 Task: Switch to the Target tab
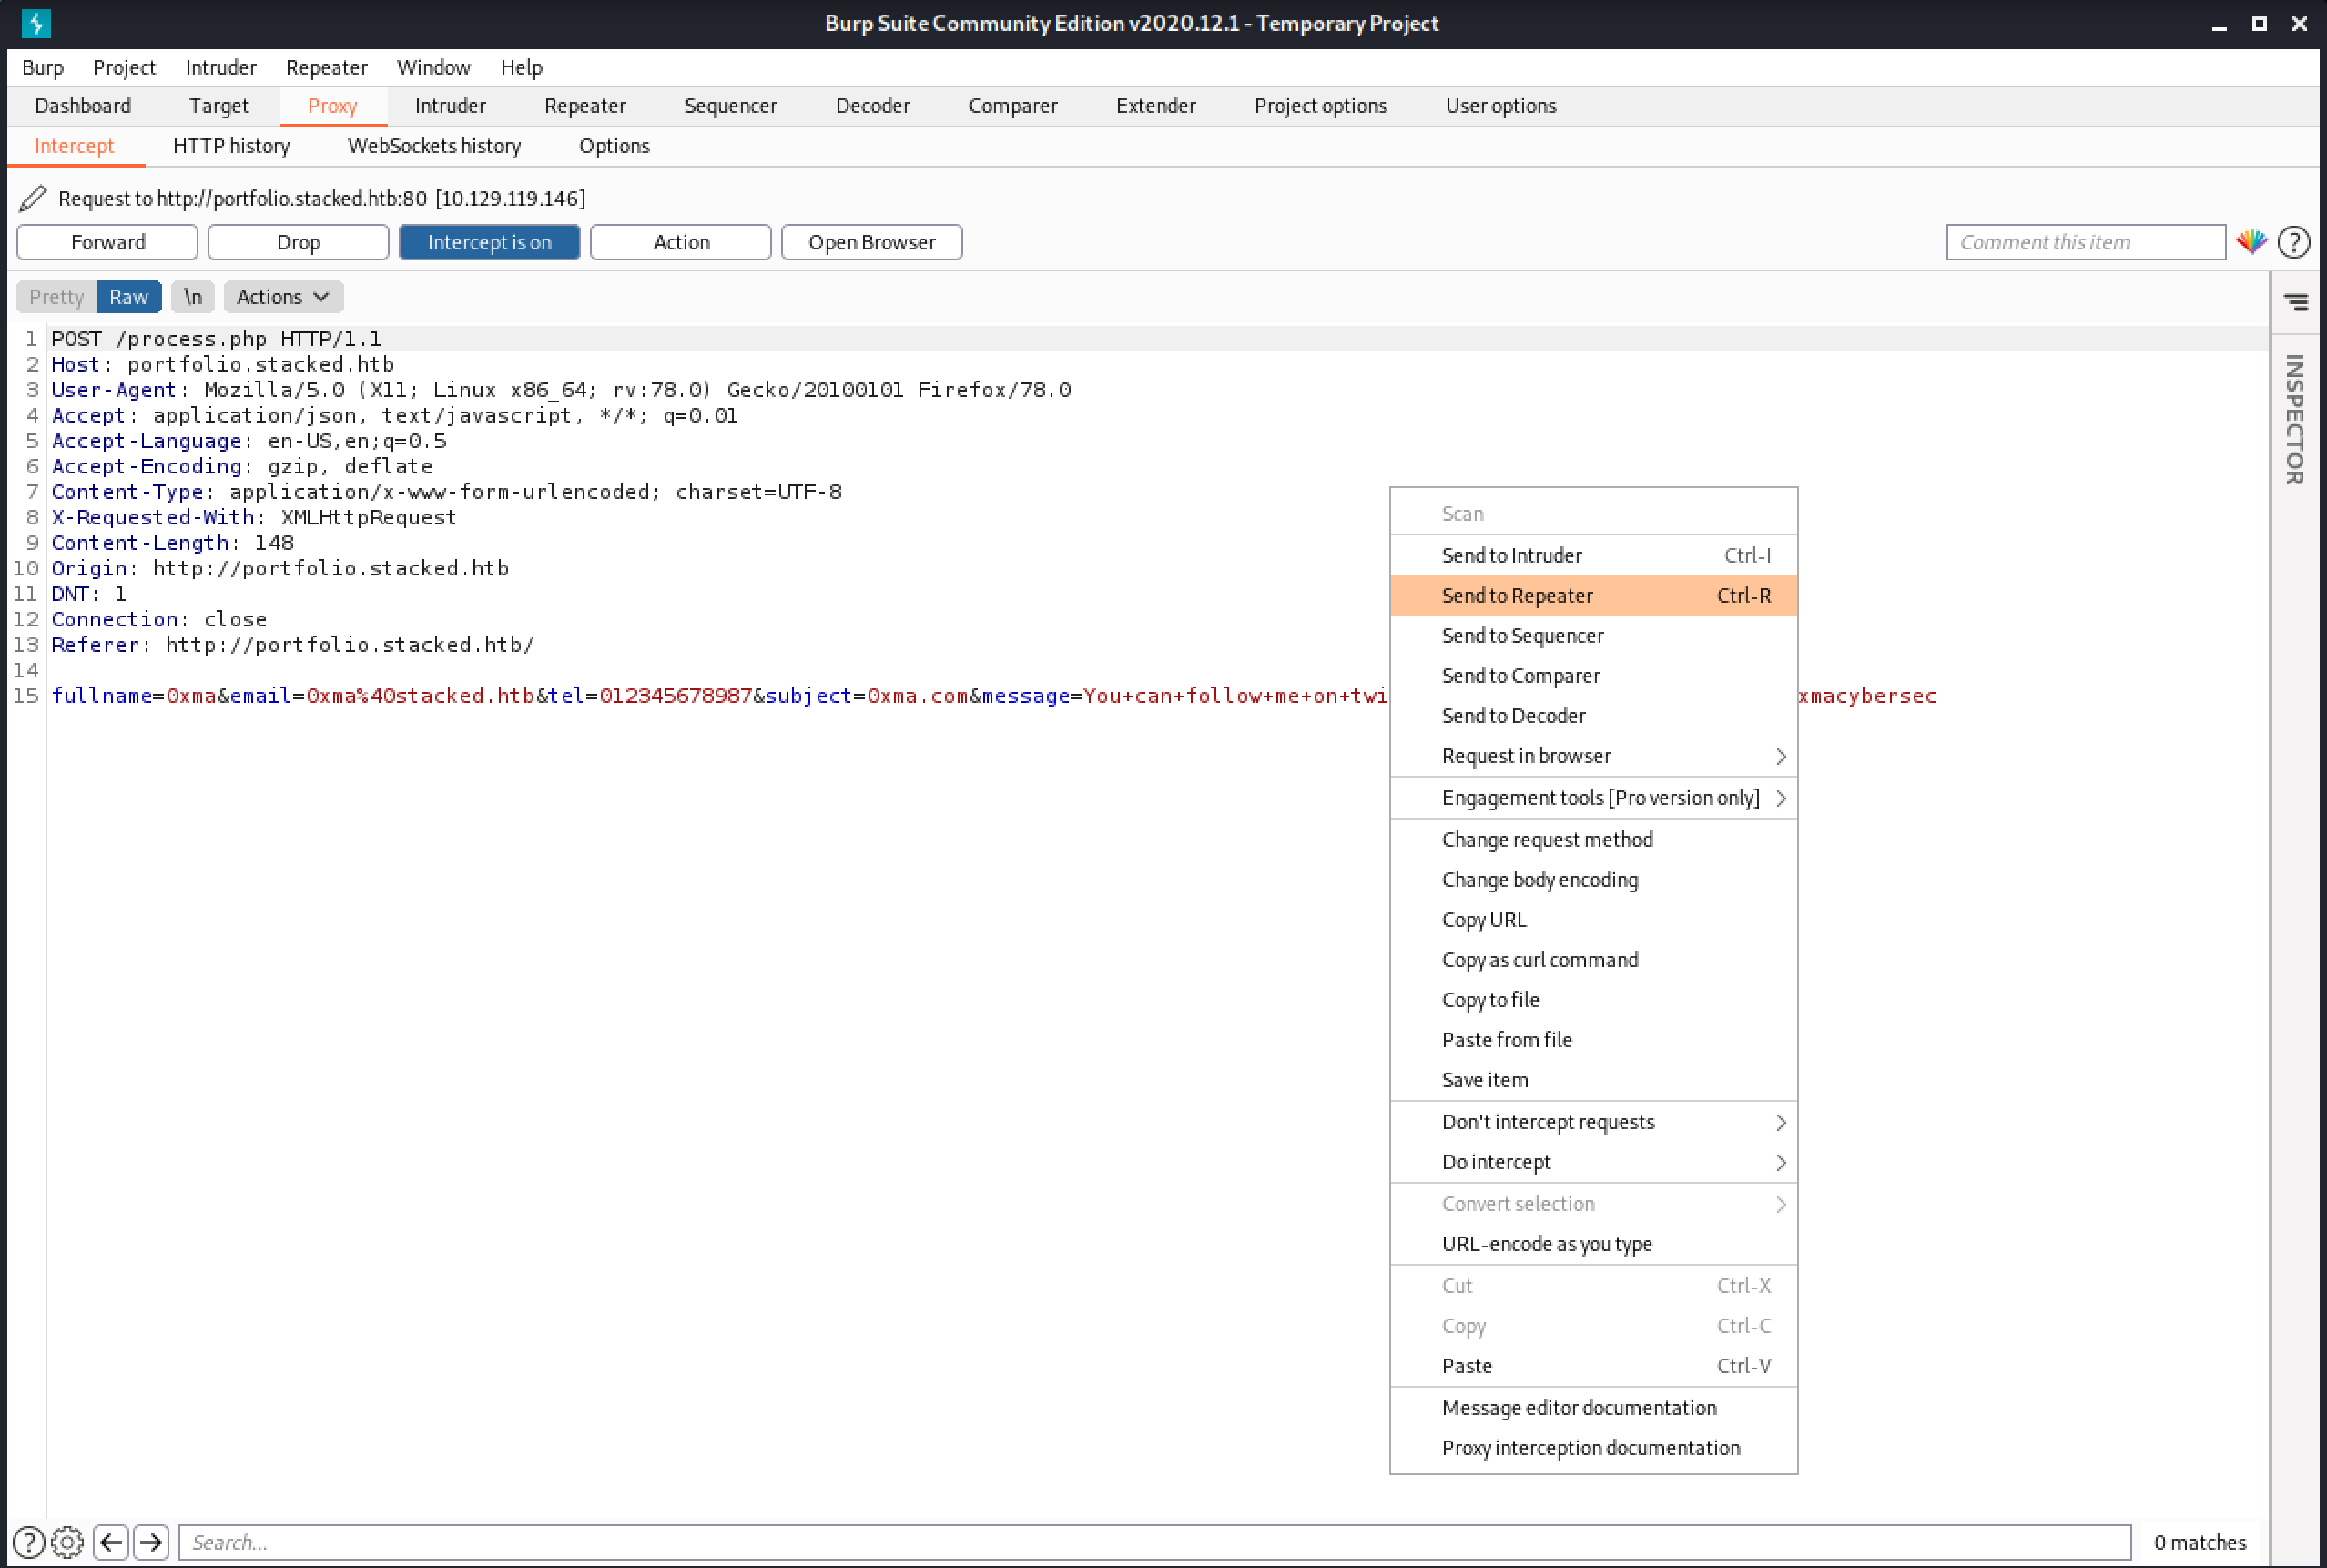click(x=218, y=106)
